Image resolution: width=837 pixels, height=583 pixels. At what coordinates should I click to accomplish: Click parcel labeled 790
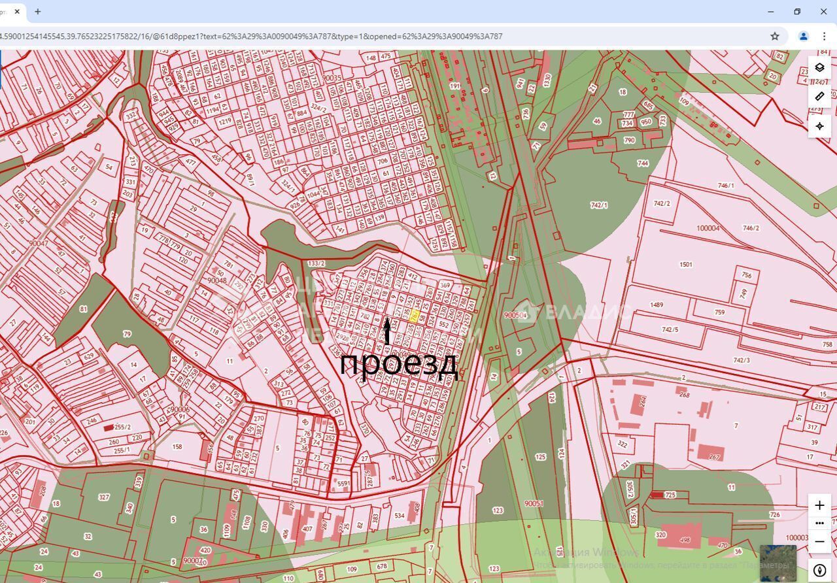click(629, 140)
